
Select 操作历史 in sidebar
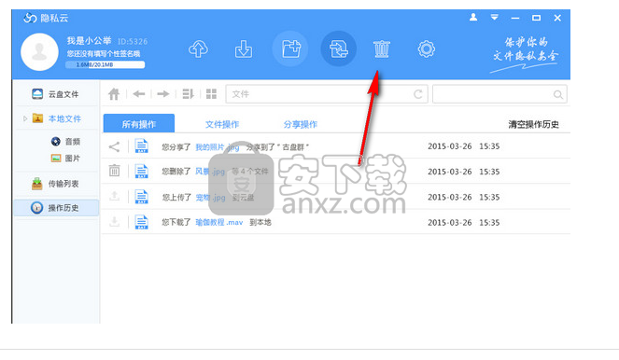(x=56, y=208)
